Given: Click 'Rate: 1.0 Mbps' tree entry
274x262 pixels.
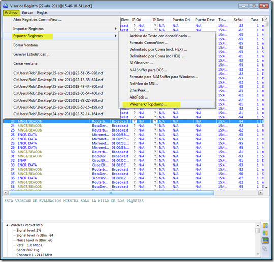Looking at the screenshot, I should [x=29, y=245].
